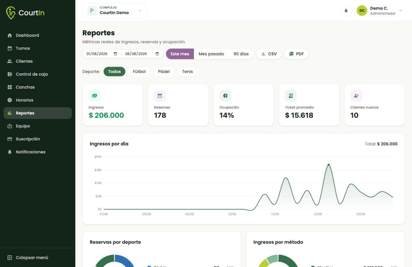This screenshot has width=412, height=267.
Task: Click the Equipo badge icon in the sidebar
Action: (10, 126)
